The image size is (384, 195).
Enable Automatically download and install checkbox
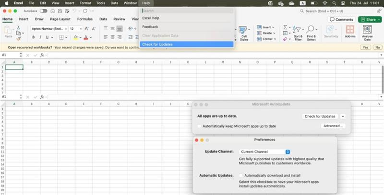(241, 175)
